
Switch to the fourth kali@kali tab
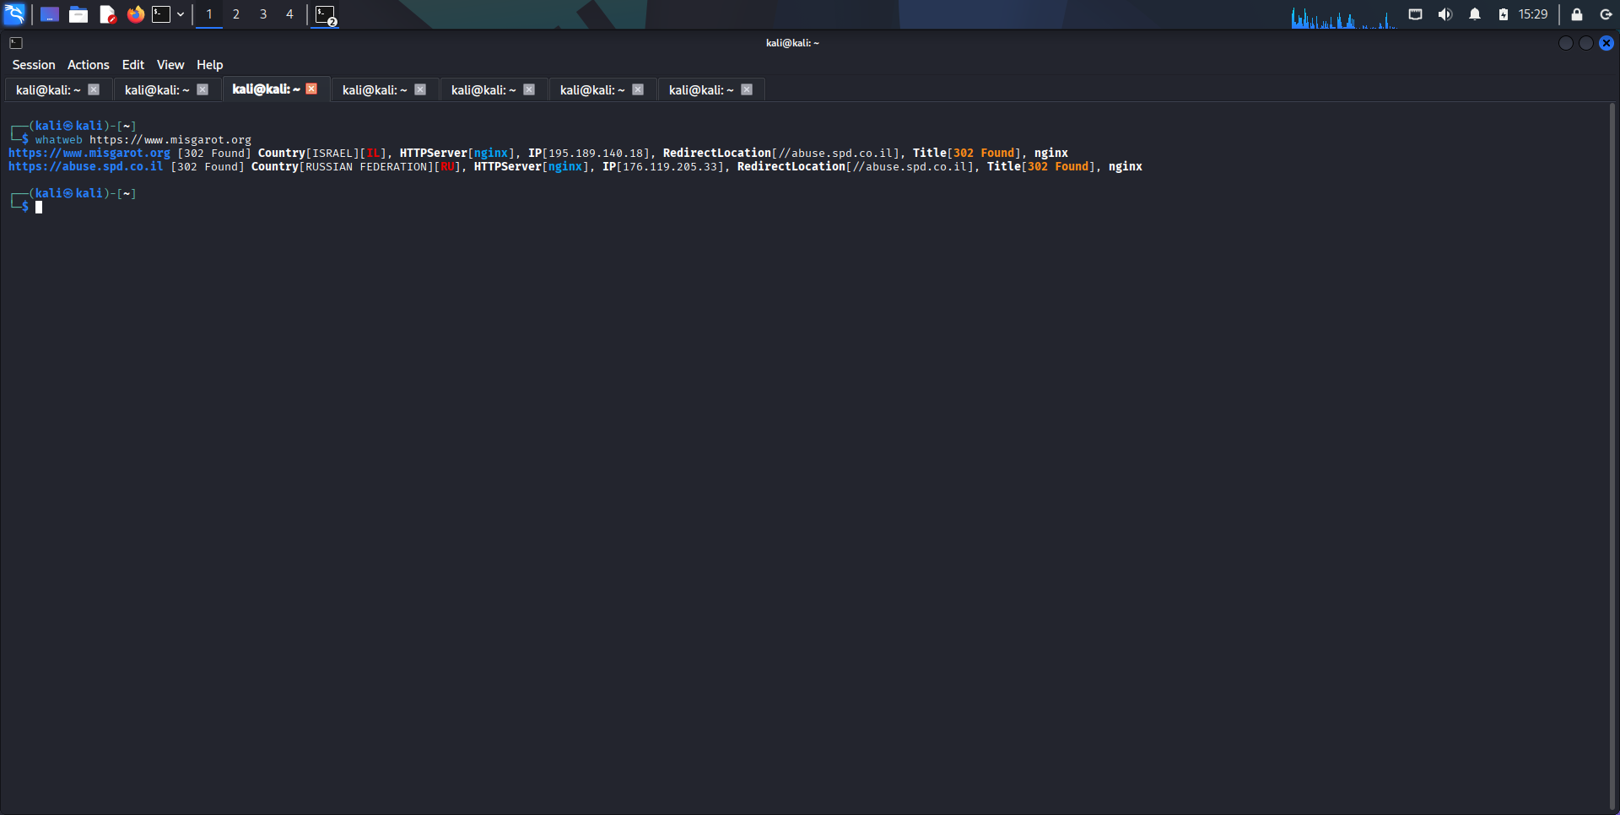[375, 89]
